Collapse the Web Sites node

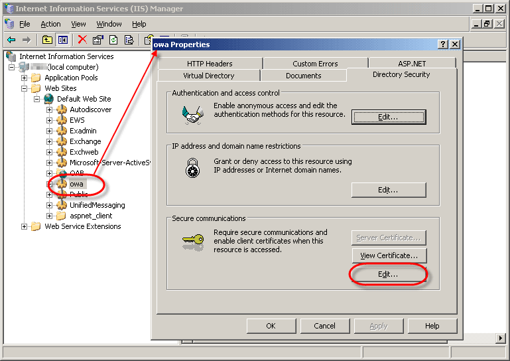(24, 88)
